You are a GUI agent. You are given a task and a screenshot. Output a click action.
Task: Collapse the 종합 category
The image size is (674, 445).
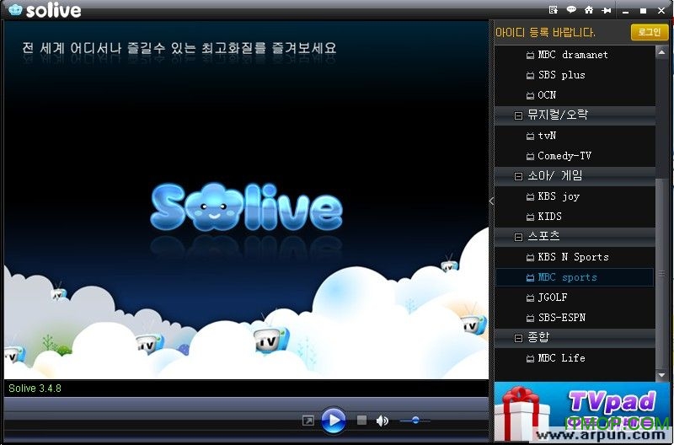click(x=518, y=338)
